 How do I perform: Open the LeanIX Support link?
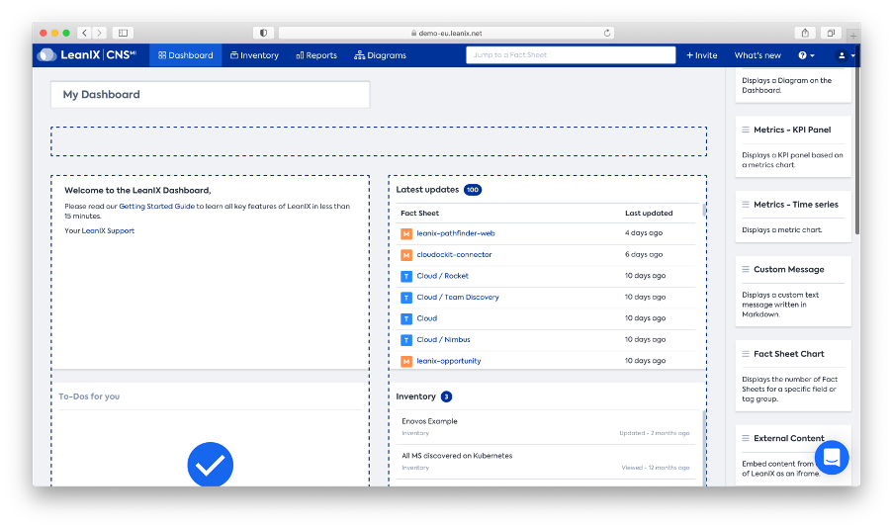[x=108, y=230]
